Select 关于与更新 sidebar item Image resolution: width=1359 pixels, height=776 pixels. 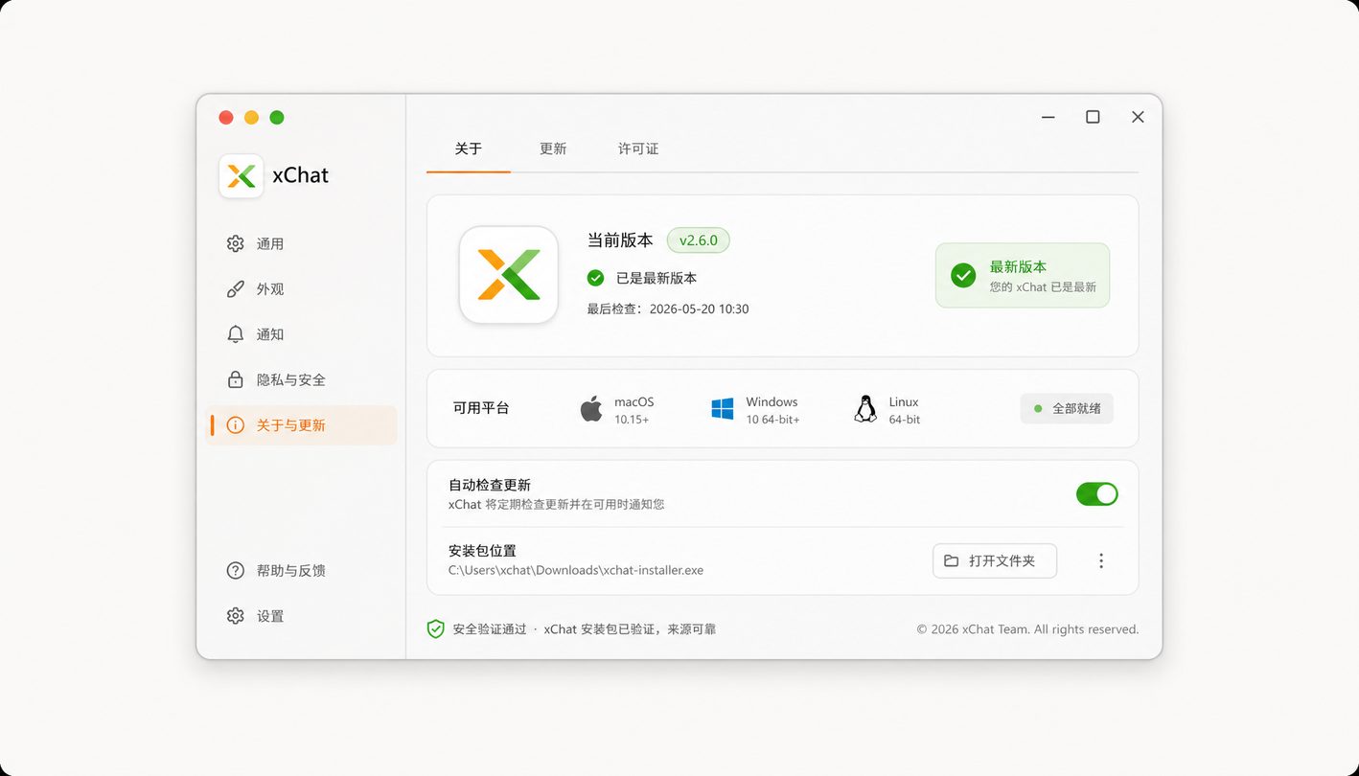(302, 425)
